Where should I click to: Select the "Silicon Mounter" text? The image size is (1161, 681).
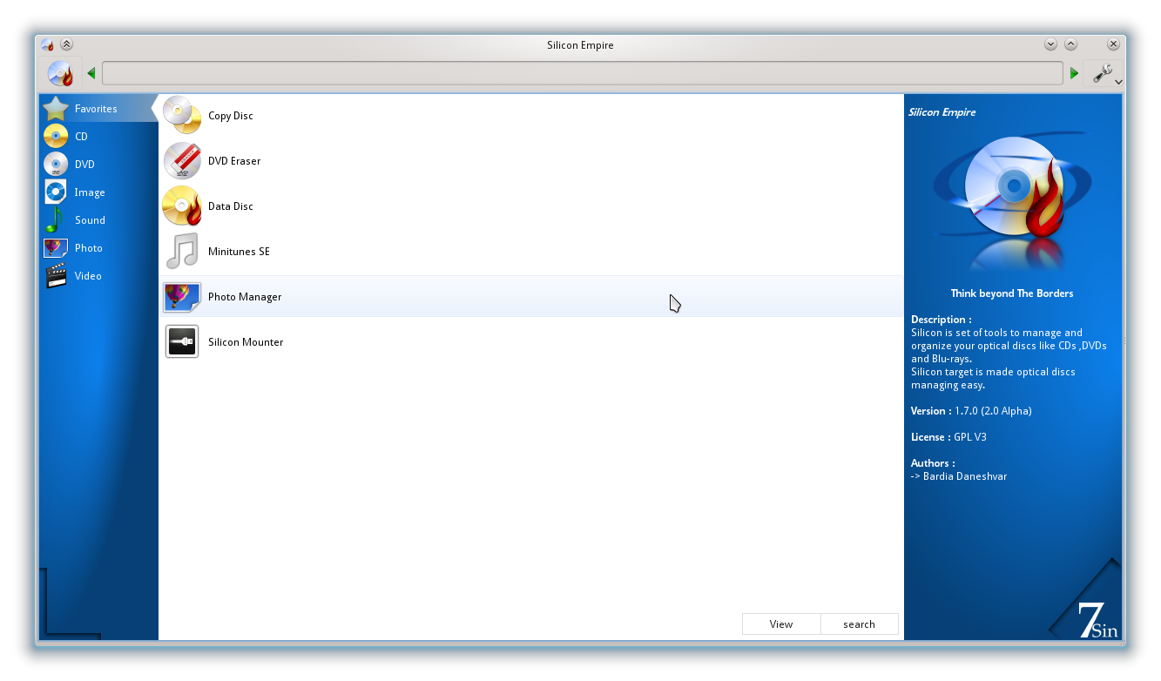point(246,342)
